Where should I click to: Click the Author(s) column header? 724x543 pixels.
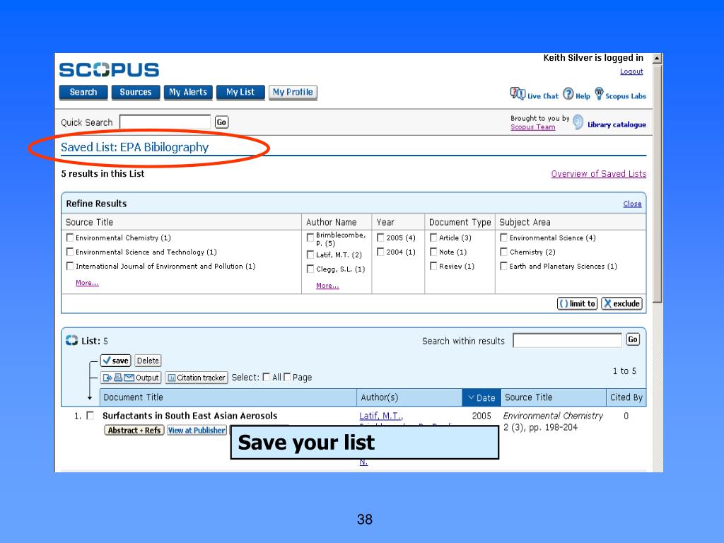[409, 397]
